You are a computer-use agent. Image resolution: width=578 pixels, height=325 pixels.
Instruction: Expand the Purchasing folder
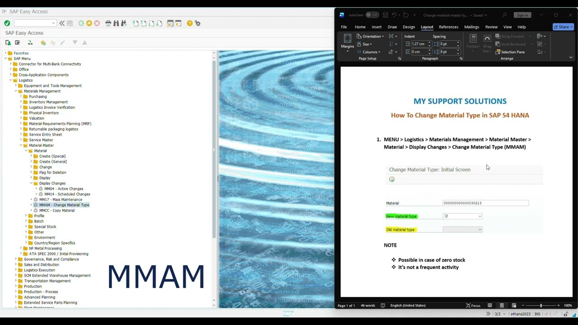pyautogui.click(x=21, y=97)
